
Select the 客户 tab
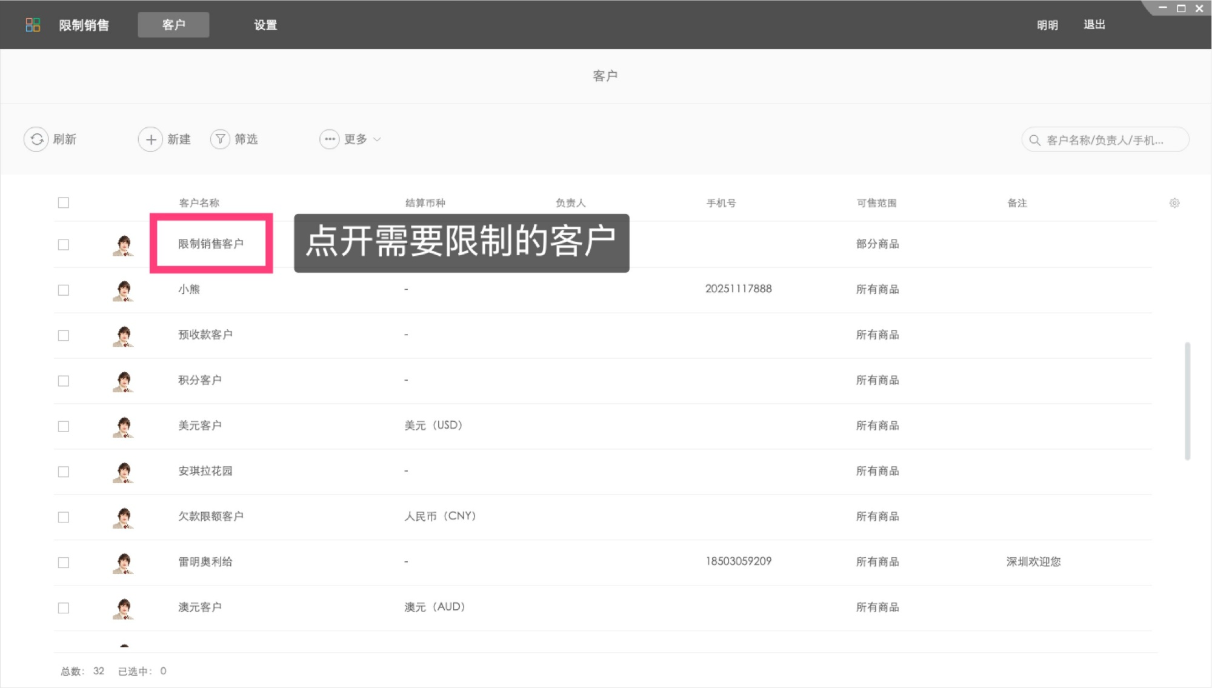click(x=173, y=25)
